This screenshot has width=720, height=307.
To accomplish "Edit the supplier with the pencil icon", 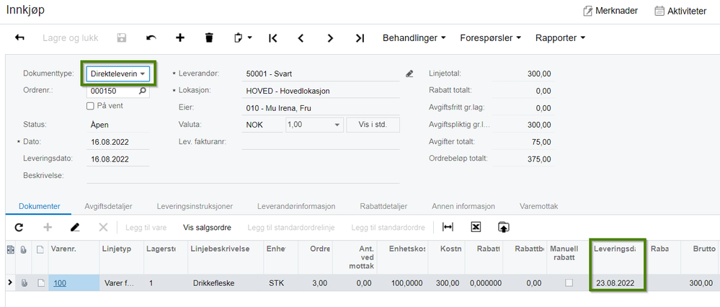I will 409,74.
